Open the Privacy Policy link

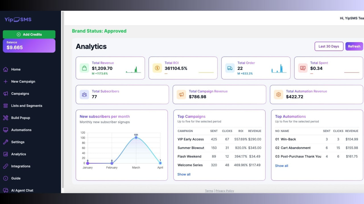click(x=225, y=191)
